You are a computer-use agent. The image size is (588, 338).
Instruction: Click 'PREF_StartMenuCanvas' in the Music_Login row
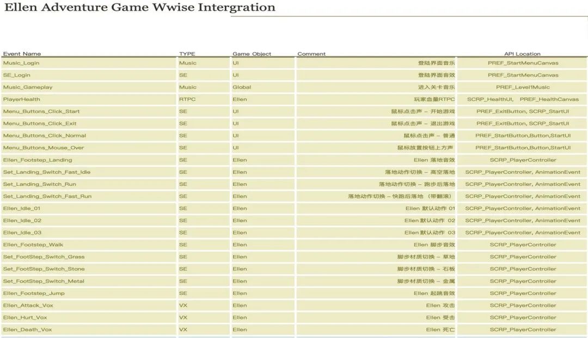[523, 63]
